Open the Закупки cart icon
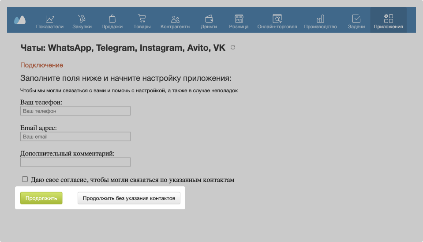423x242 pixels. tap(82, 19)
